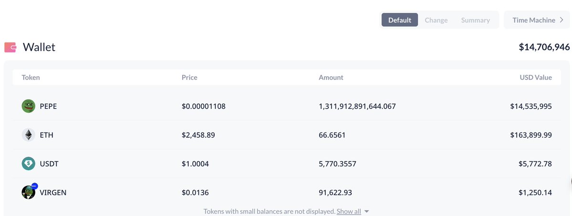Switch to the Summary view tab
The height and width of the screenshot is (216, 572).
point(475,20)
